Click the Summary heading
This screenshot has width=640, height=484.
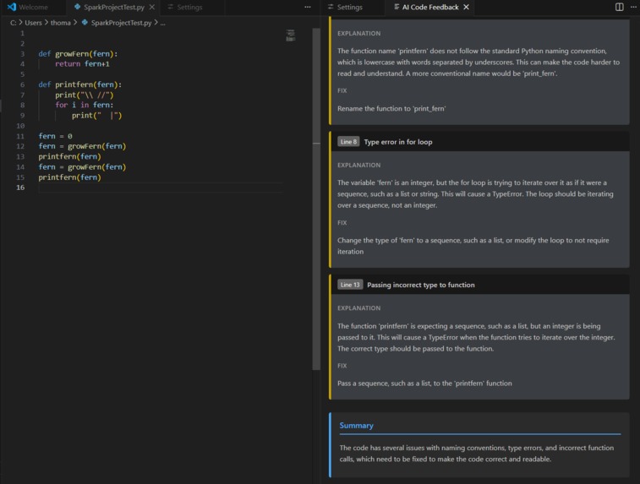tap(356, 425)
